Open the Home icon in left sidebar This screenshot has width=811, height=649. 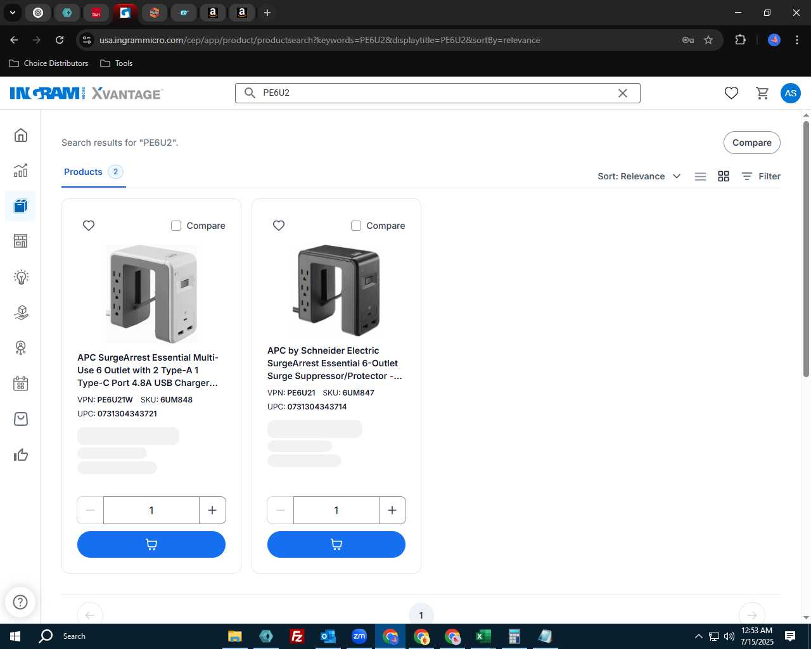coord(21,135)
